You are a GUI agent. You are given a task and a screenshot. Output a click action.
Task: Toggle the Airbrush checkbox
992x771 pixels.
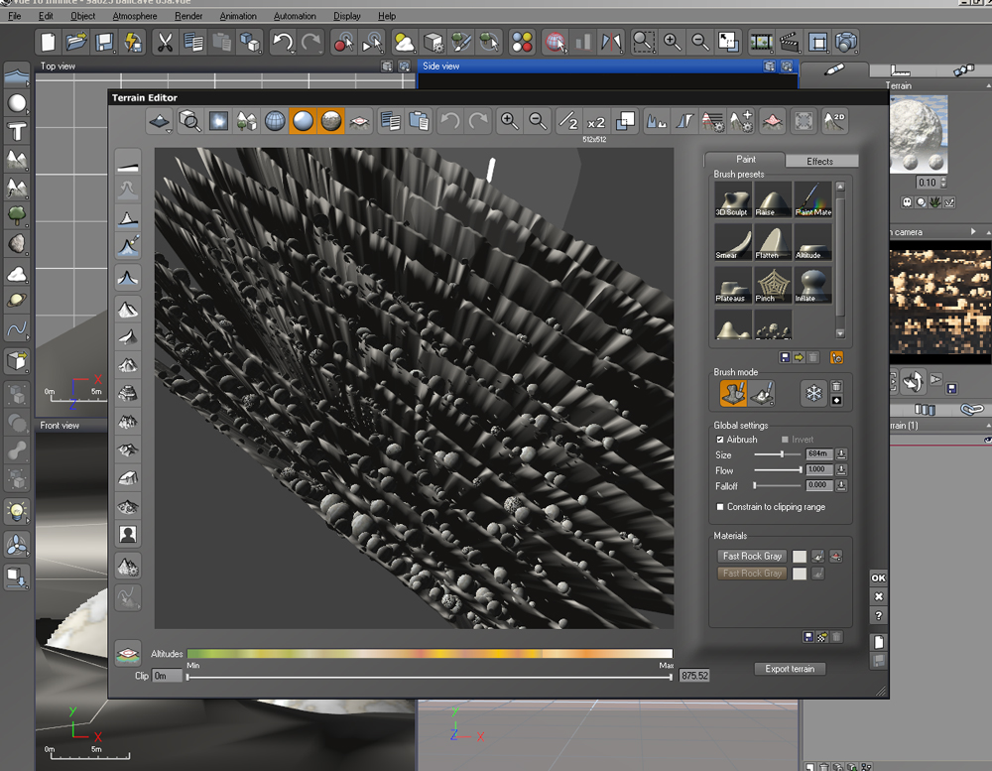[x=720, y=440]
